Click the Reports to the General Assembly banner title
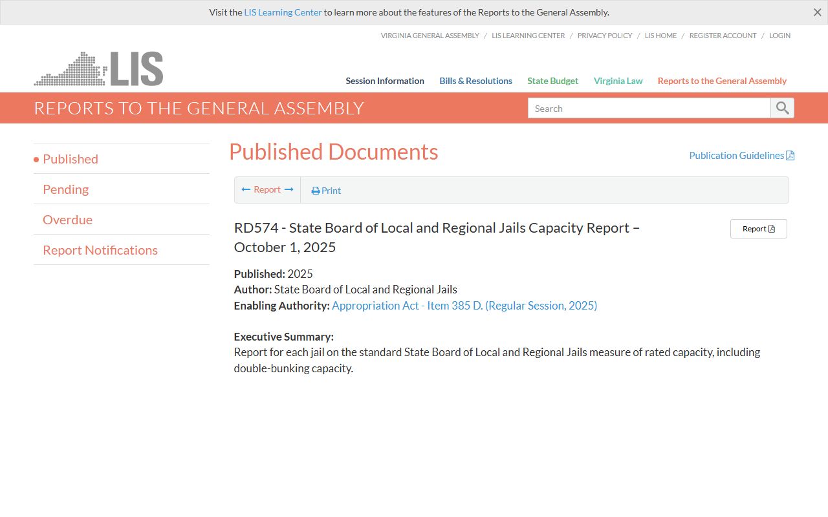Viewport: 828px width, 517px height. [199, 108]
